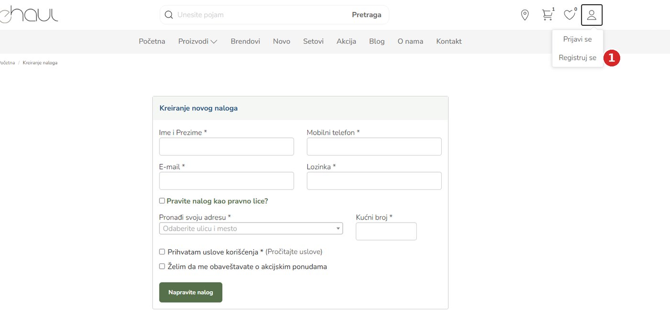Click the 'Napravite nalog' button
Viewport: 670px width, 317px height.
coord(190,292)
